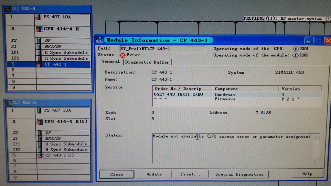Click the PS 407 10A module icon in rack (0)
Image resolution: width=331 pixels, height=186 pixels.
(38, 17)
